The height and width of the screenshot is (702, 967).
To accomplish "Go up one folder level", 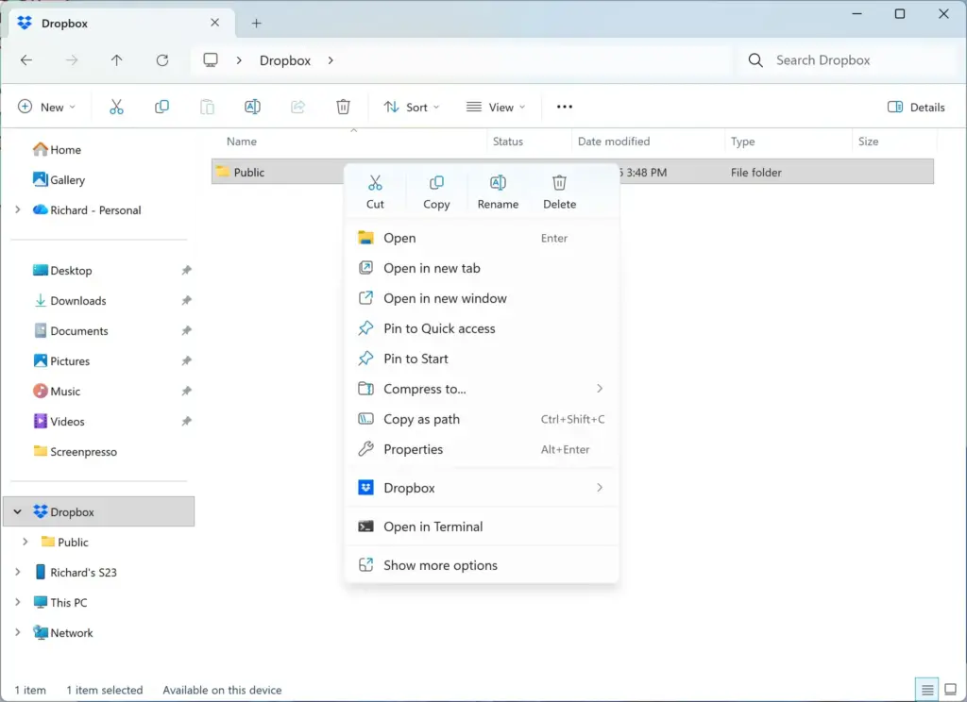I will pos(116,59).
